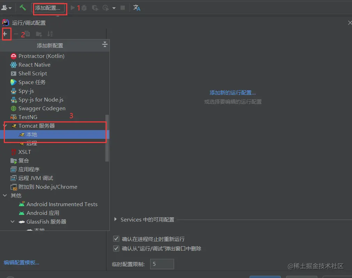Close the 运行/调试配置 dialog
Screen dimensions: 352x278
350,23
